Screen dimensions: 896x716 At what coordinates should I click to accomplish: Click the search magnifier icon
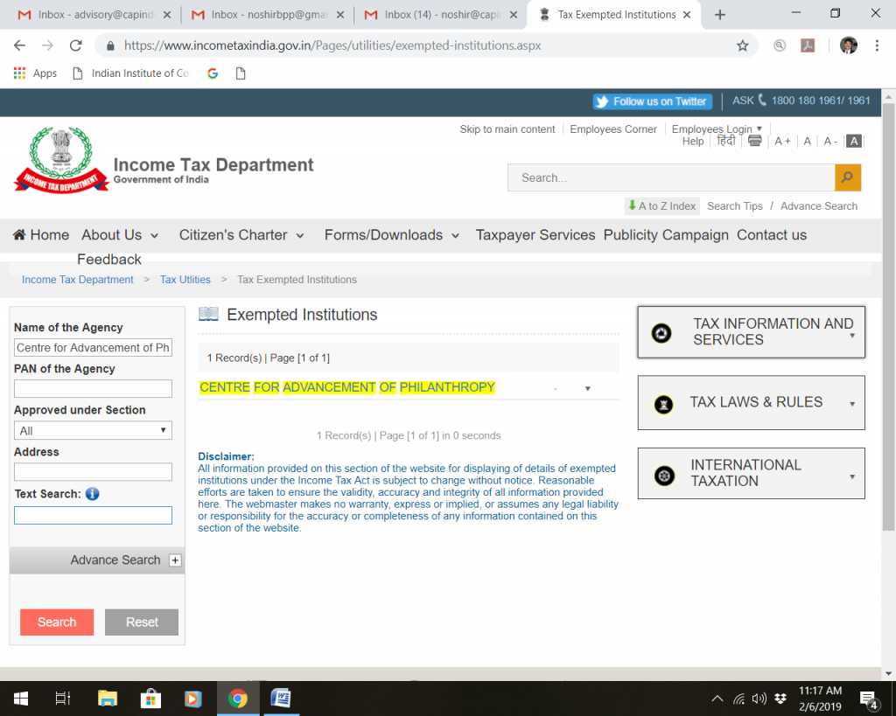click(847, 177)
